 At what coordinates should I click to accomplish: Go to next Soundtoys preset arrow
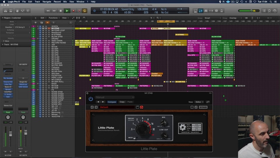pyautogui.click(x=96, y=107)
